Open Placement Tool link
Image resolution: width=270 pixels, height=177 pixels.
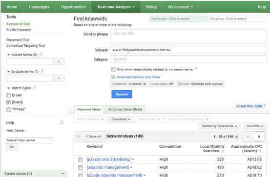[18, 40]
